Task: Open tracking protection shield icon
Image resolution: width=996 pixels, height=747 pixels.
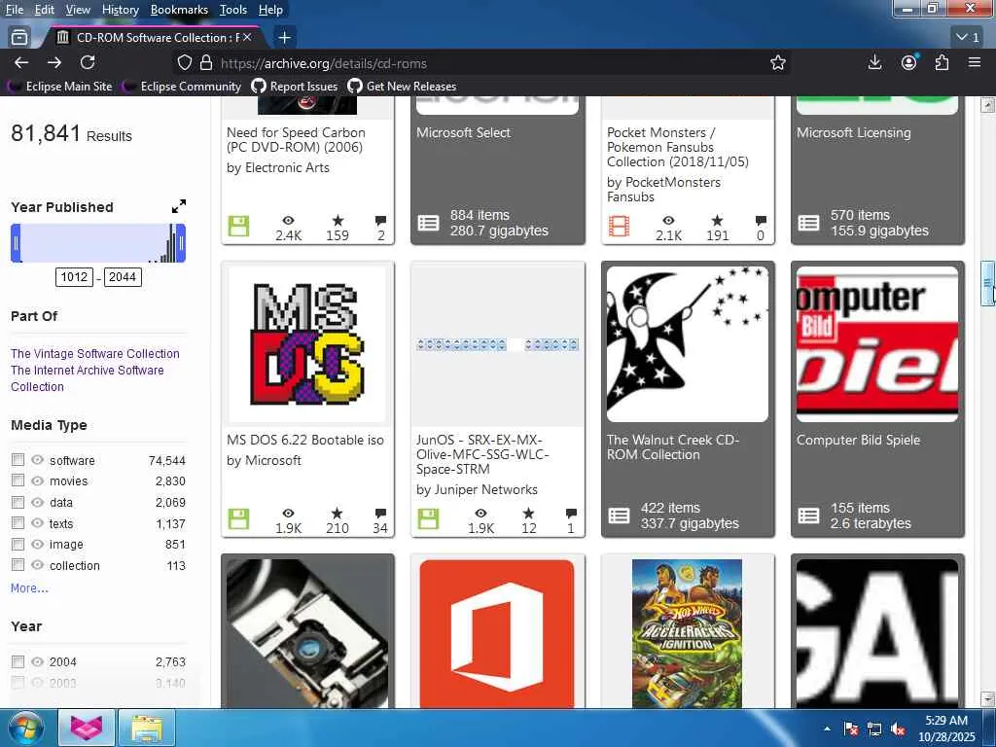Action: click(x=184, y=63)
